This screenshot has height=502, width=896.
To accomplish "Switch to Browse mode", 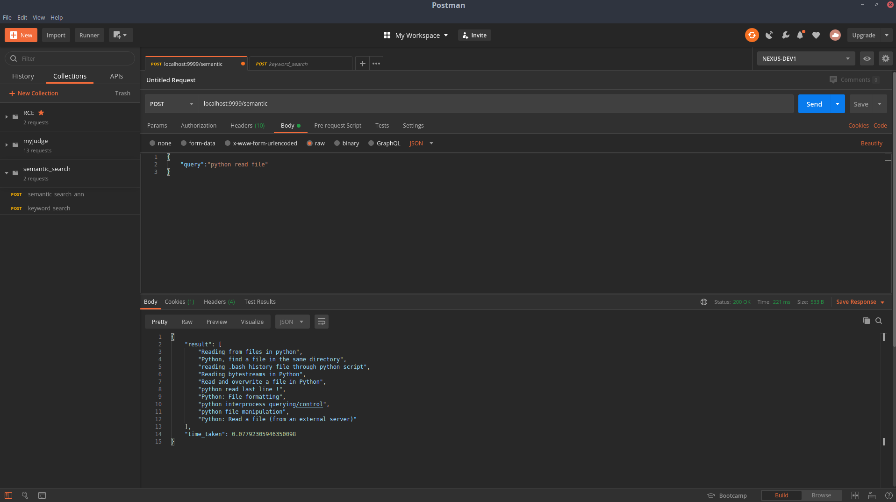I will 821,495.
